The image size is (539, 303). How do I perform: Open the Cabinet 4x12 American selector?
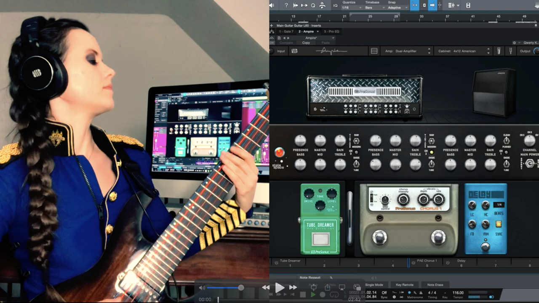point(463,51)
